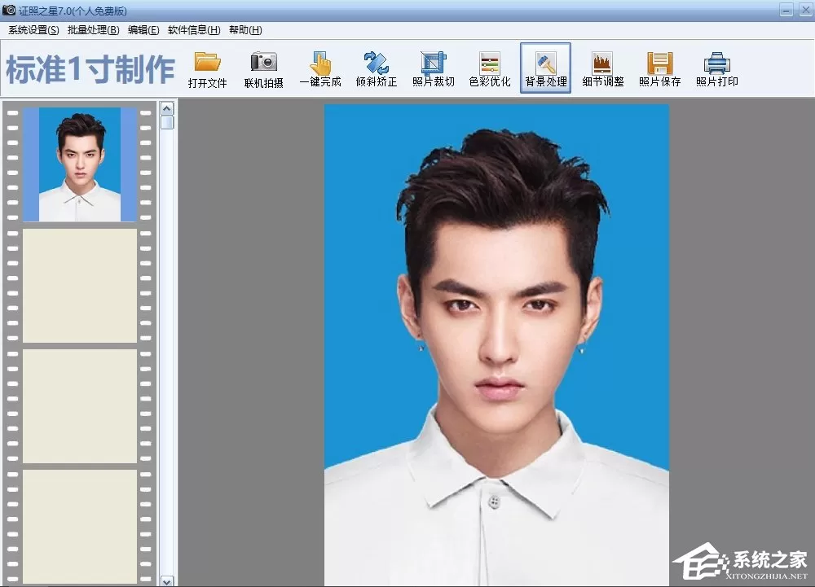Click the main portrait photo preview

496,345
